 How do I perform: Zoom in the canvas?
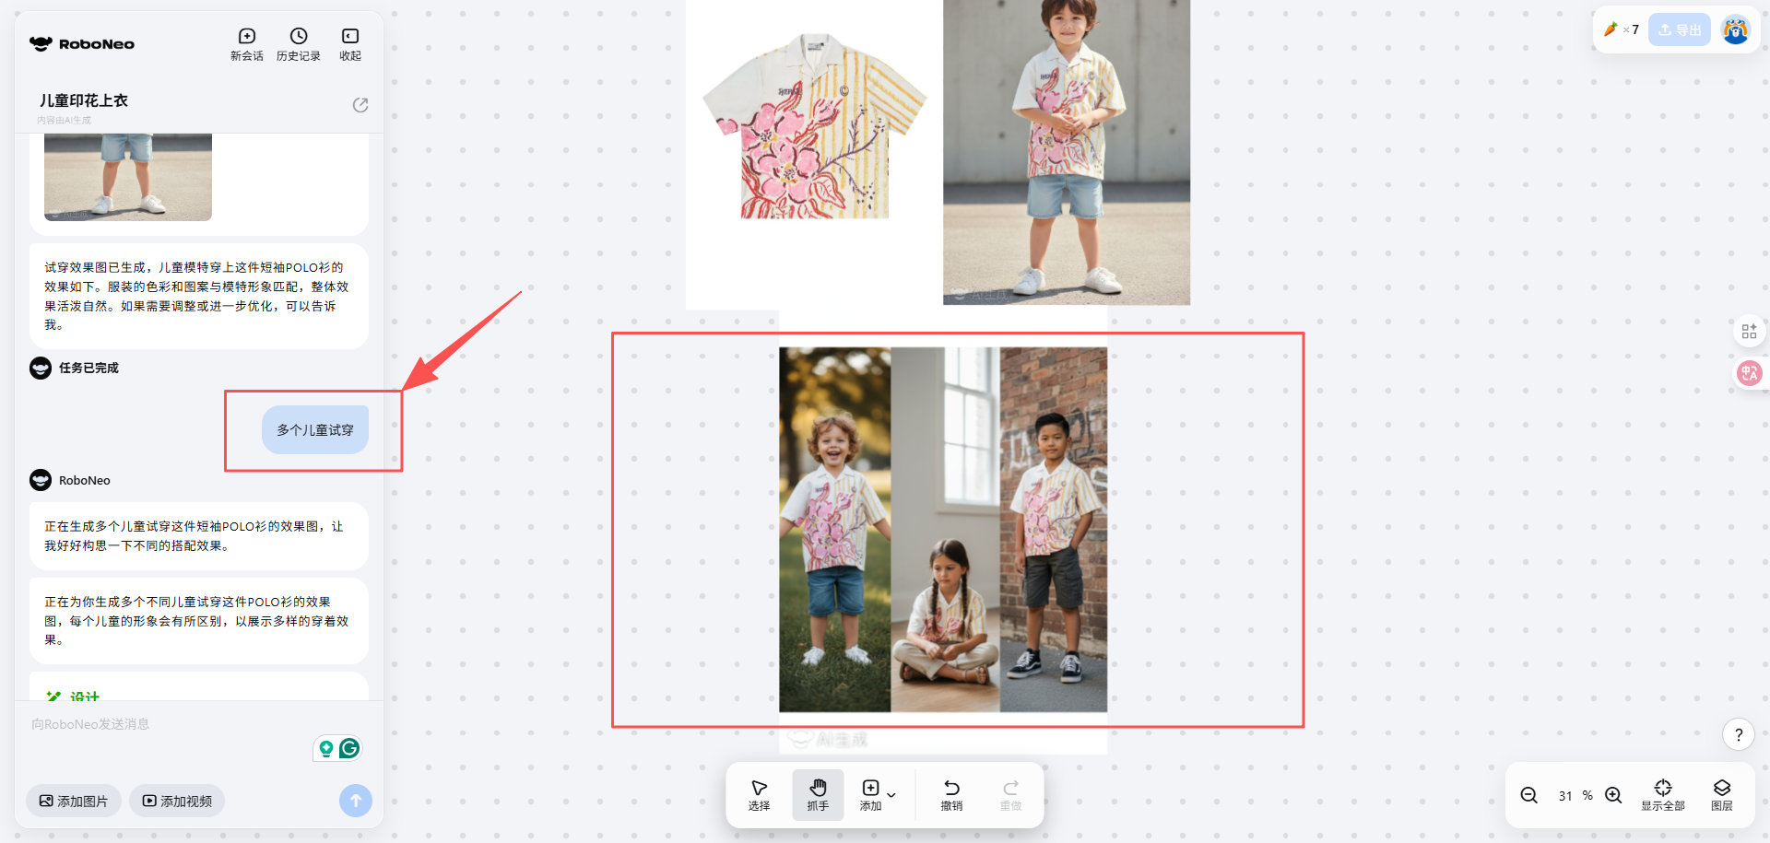(1613, 795)
